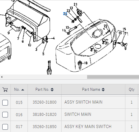Click callout number 22 in diagram

pyautogui.click(x=106, y=26)
